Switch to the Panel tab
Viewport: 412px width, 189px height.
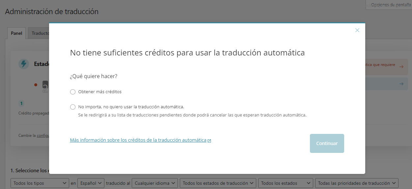16,33
